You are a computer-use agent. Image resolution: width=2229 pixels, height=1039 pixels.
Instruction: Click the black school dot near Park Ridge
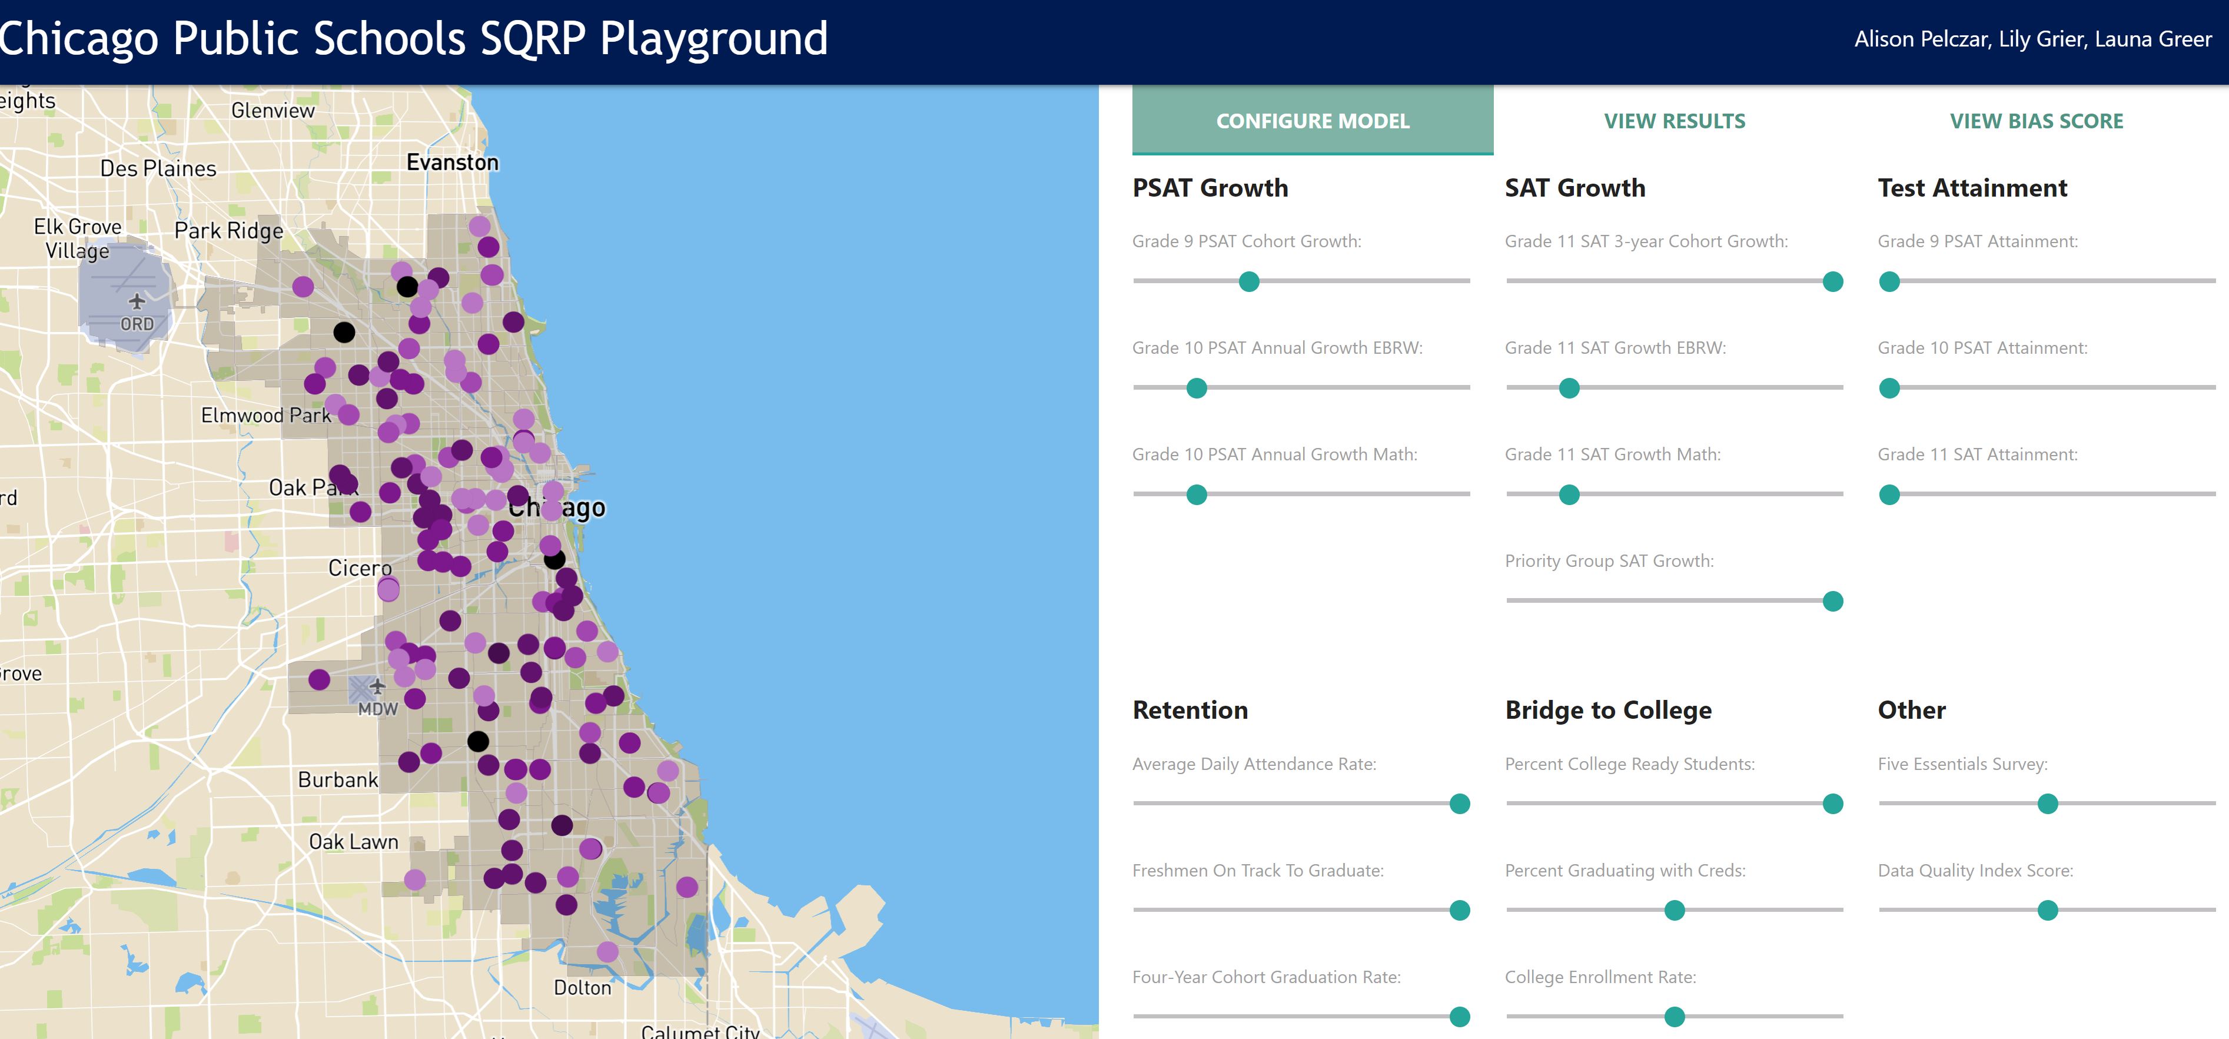coord(344,332)
